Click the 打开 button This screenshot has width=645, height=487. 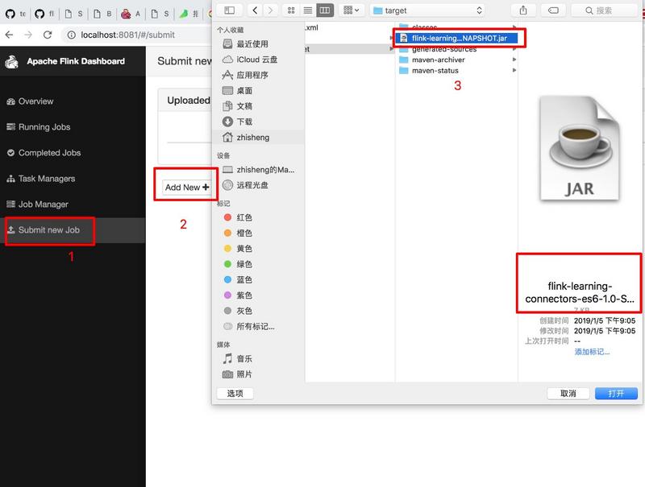(x=616, y=394)
